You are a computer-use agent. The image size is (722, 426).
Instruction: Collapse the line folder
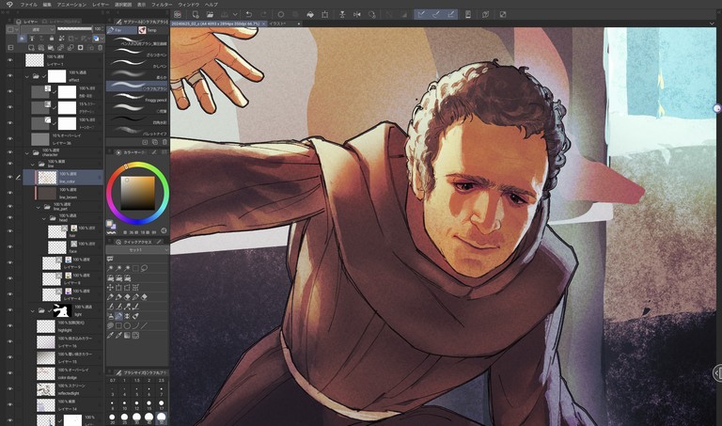point(33,164)
